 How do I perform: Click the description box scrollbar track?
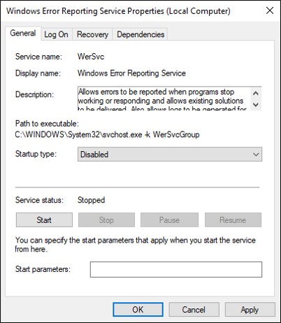(x=256, y=99)
